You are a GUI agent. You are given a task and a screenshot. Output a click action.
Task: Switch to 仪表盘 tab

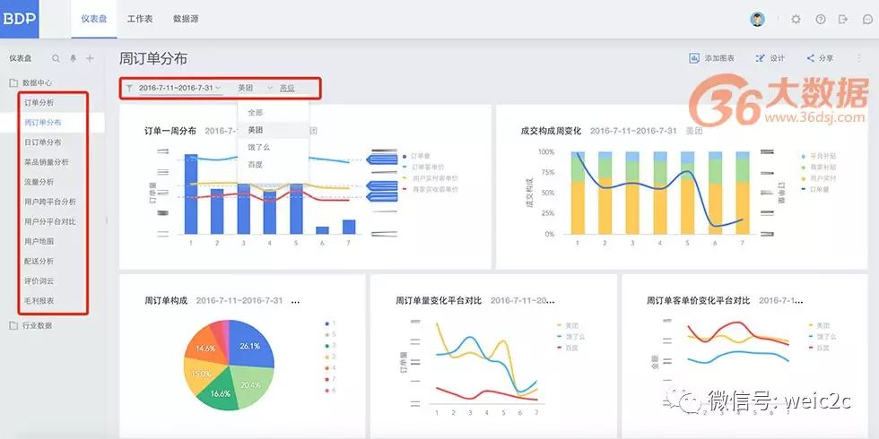click(x=93, y=19)
